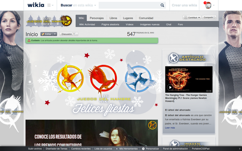Click the Editar button
Image resolution: width=242 pixels, height=151 pixels.
pyautogui.click(x=47, y=34)
